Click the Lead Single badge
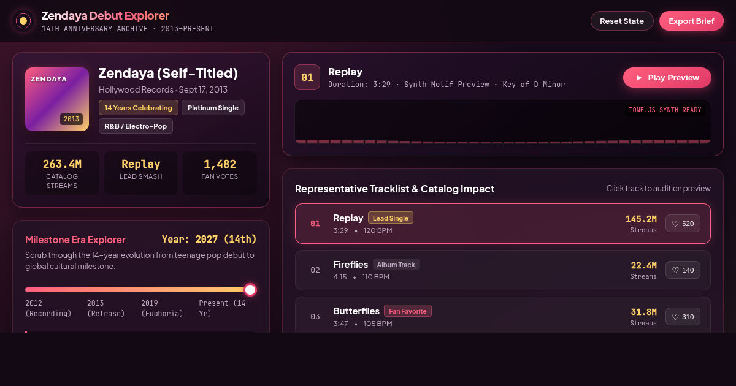Image resolution: width=736 pixels, height=386 pixels. [391, 218]
